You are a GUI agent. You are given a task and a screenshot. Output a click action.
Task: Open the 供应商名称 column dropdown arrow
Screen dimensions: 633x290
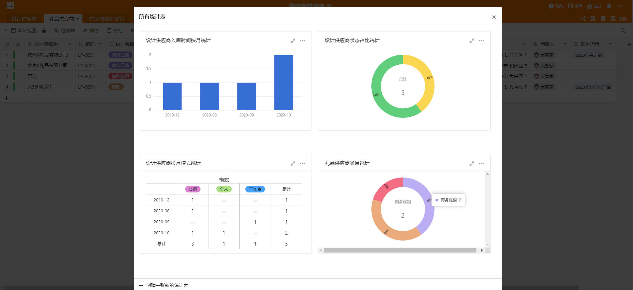click(x=69, y=44)
